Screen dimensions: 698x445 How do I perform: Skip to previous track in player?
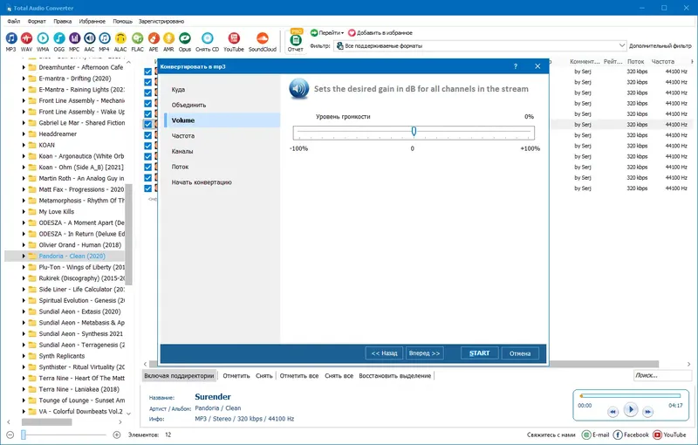pyautogui.click(x=613, y=412)
